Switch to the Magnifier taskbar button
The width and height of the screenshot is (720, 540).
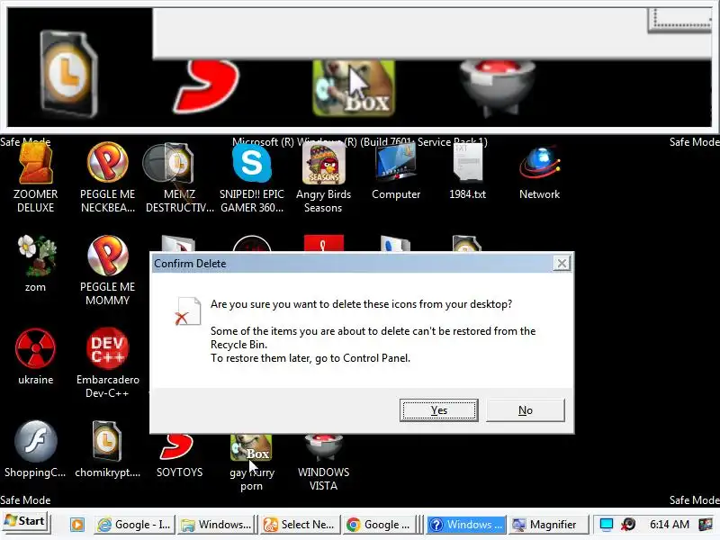[x=549, y=525]
